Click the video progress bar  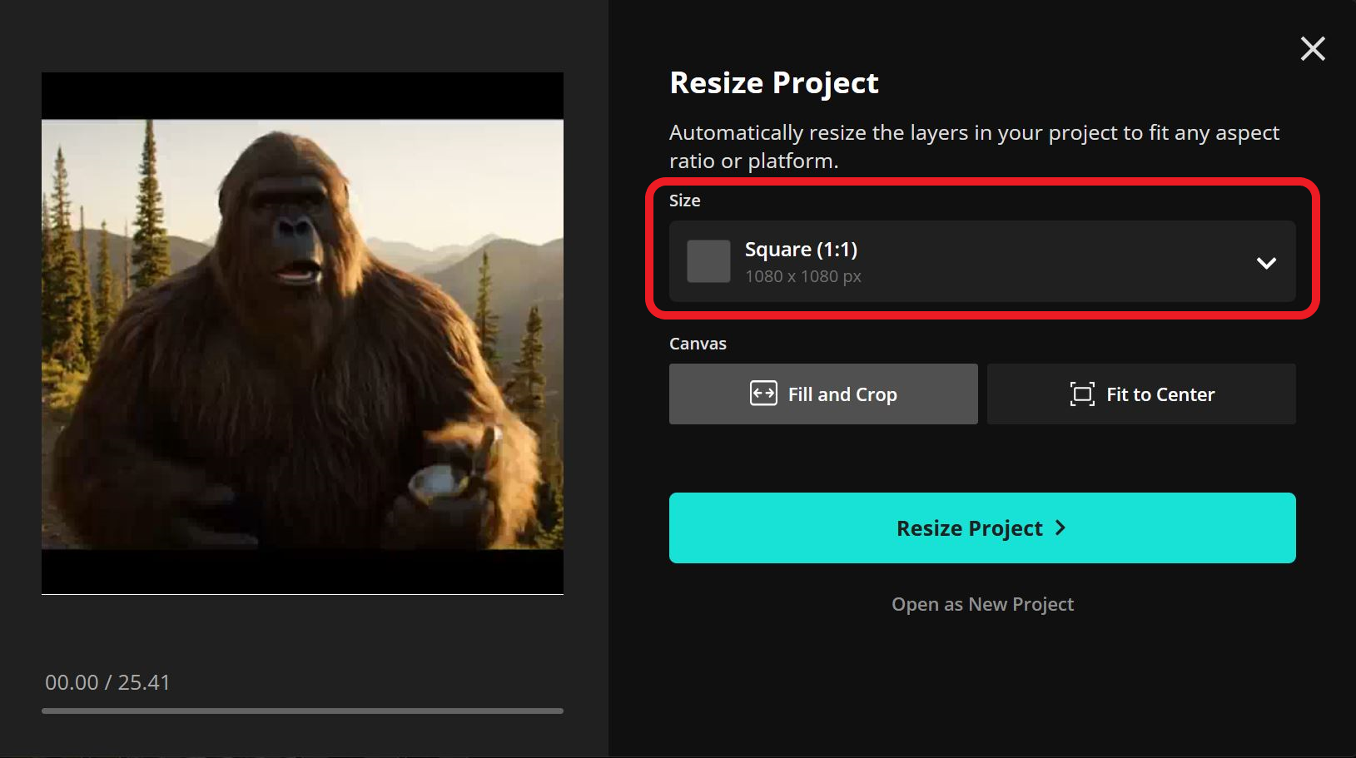click(x=302, y=711)
